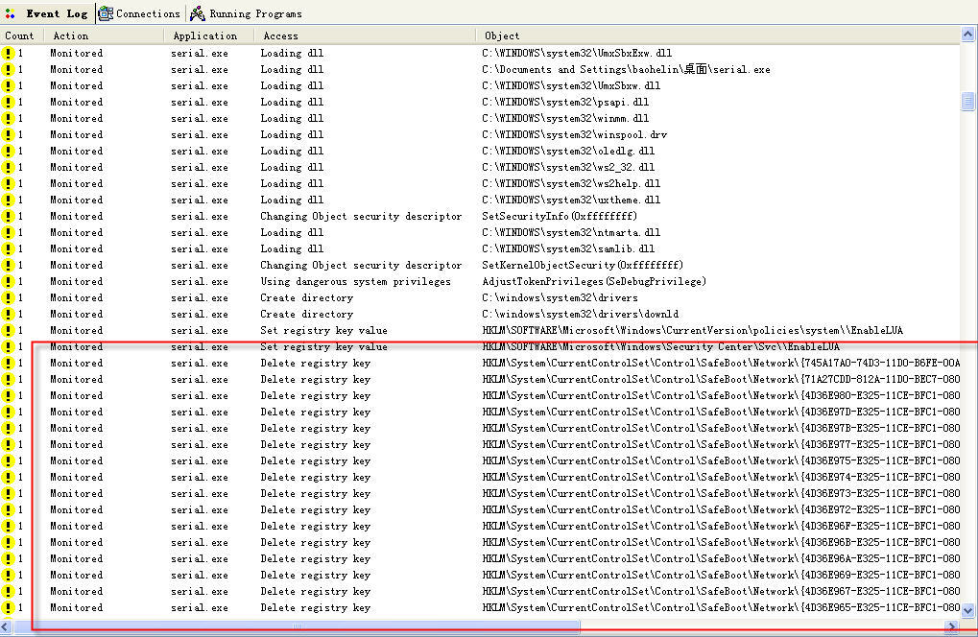Click warning icon for winspool.drv row
The height and width of the screenshot is (637, 978).
click(8, 134)
